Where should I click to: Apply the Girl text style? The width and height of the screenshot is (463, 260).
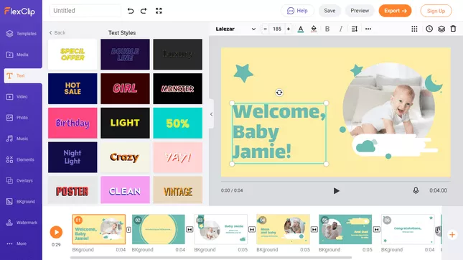125,88
